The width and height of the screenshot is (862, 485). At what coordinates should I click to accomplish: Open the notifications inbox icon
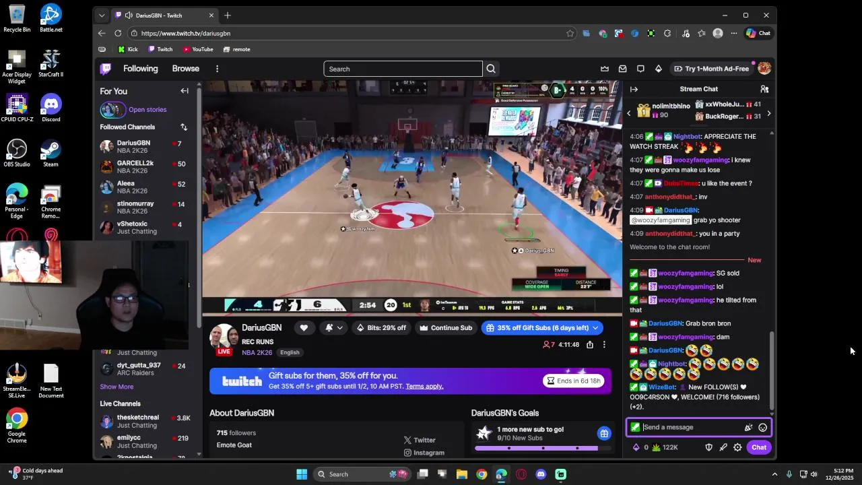pos(623,69)
